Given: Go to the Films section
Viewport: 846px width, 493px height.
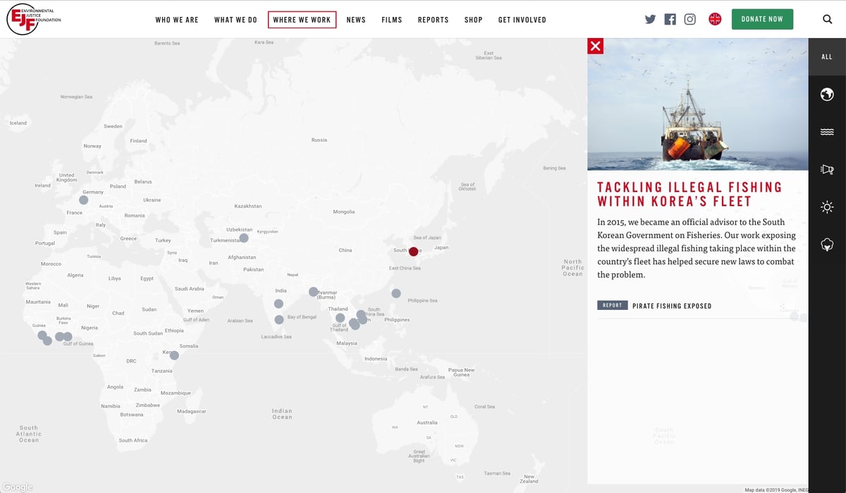Looking at the screenshot, I should pos(392,20).
